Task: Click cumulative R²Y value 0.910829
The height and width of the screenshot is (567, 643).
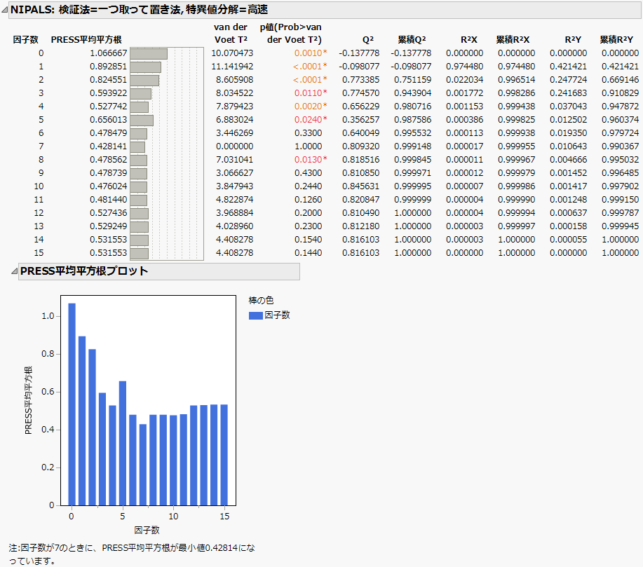Action: point(620,93)
